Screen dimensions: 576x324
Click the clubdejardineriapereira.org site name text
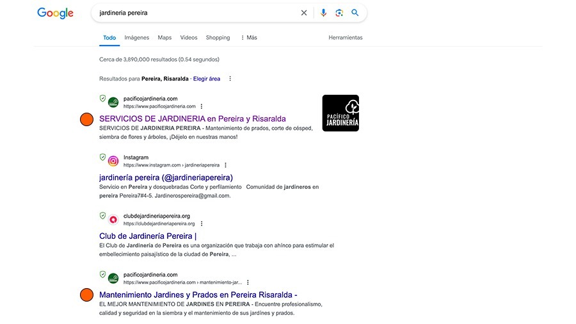[x=157, y=216]
